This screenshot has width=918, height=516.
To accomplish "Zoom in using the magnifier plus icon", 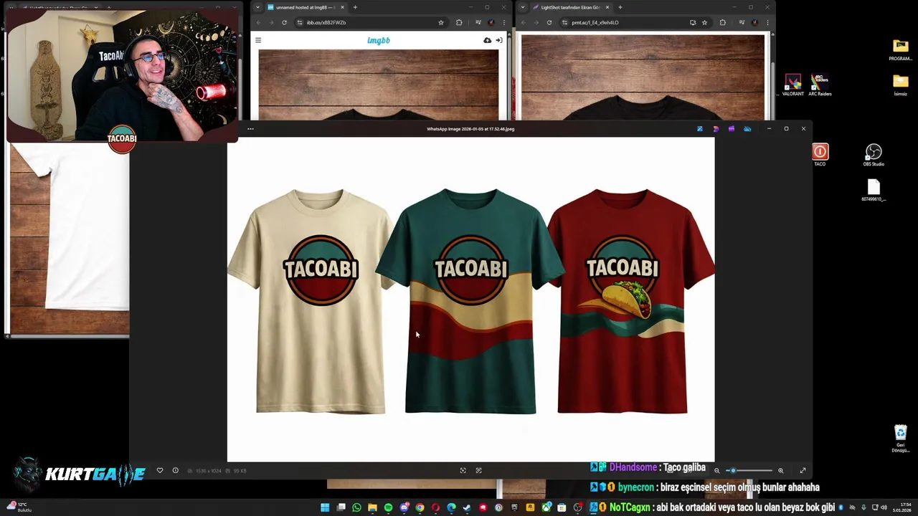I will pyautogui.click(x=781, y=471).
